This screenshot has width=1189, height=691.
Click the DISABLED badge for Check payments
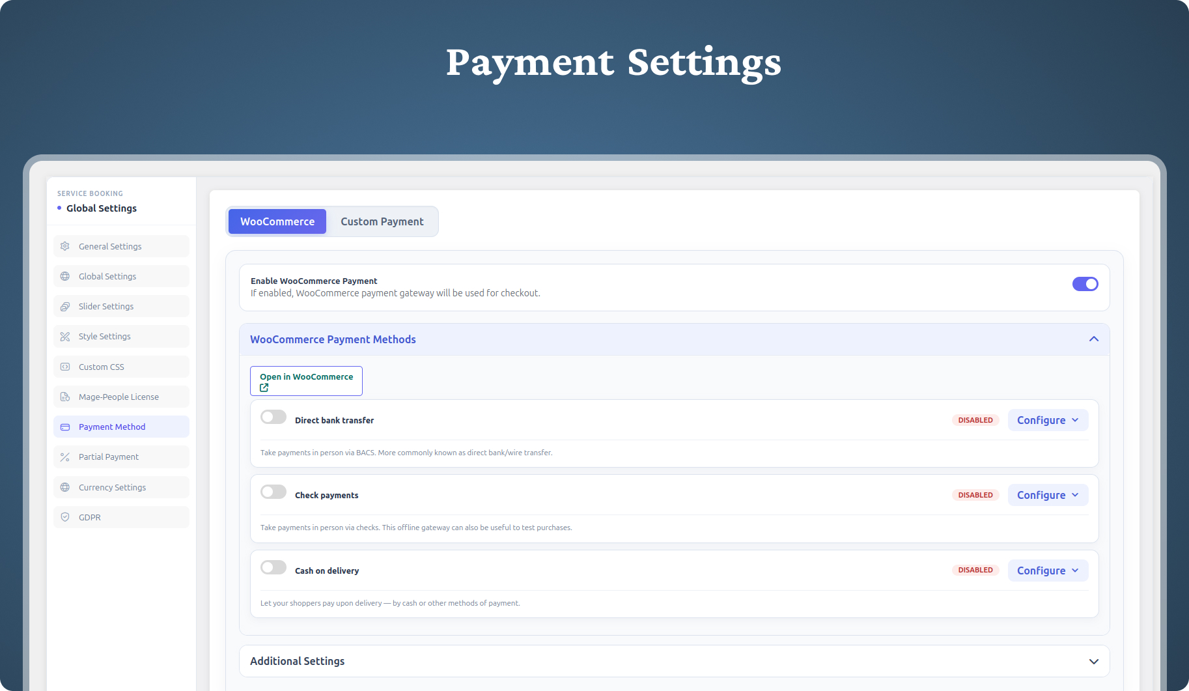coord(975,495)
